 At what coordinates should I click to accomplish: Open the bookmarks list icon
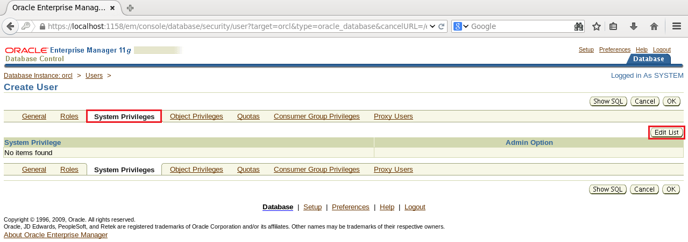[613, 26]
